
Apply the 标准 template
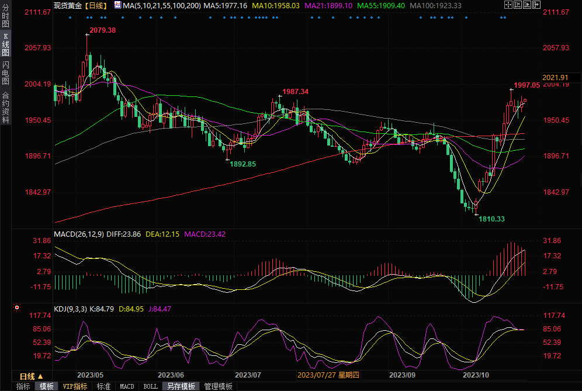click(x=103, y=386)
